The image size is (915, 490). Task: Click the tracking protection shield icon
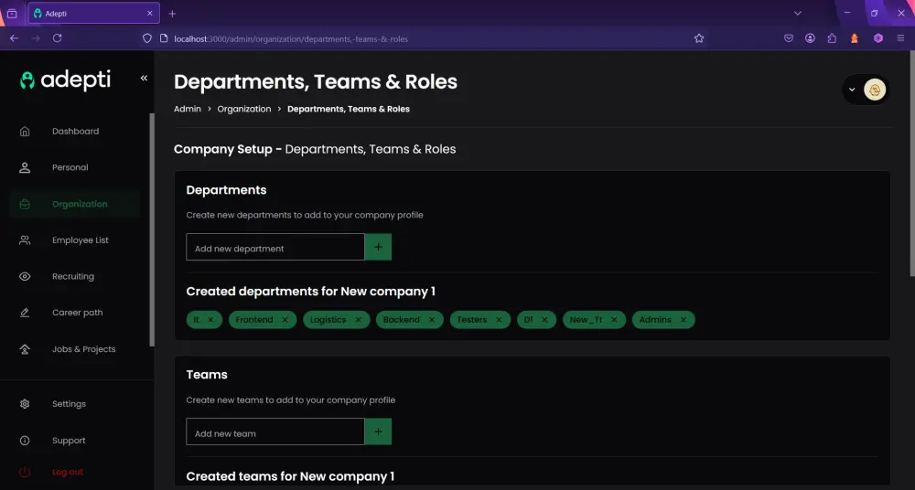[x=147, y=38]
